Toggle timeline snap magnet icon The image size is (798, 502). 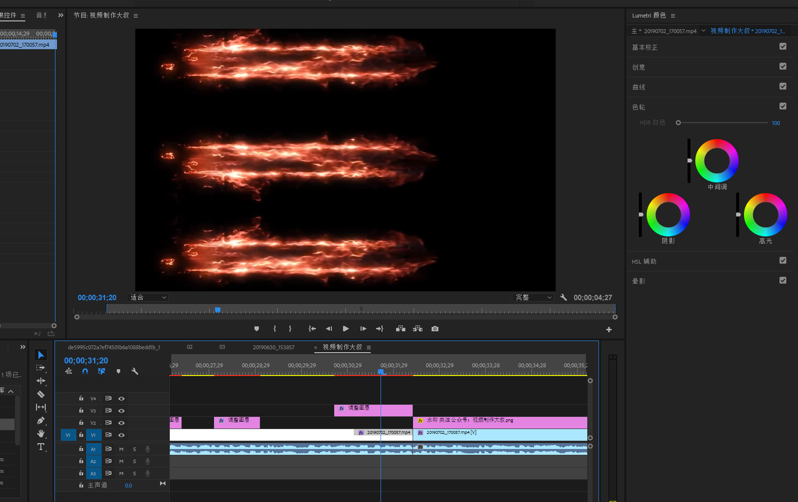tap(85, 371)
